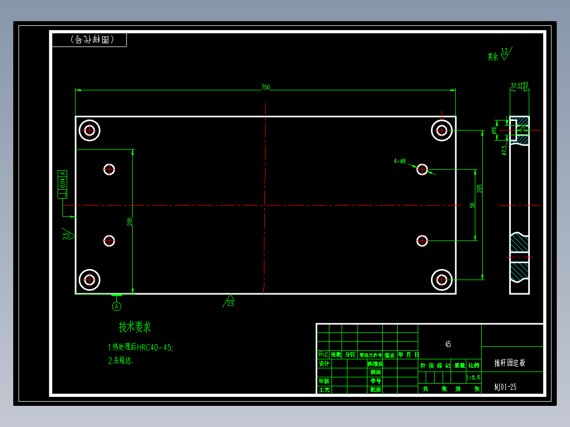Select the top-left counterbored corner hole
570x427 pixels.
89,130
